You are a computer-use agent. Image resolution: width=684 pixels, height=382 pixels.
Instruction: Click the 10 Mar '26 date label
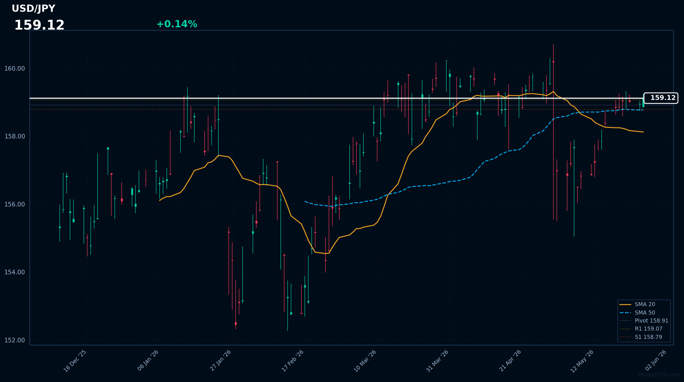click(x=365, y=361)
